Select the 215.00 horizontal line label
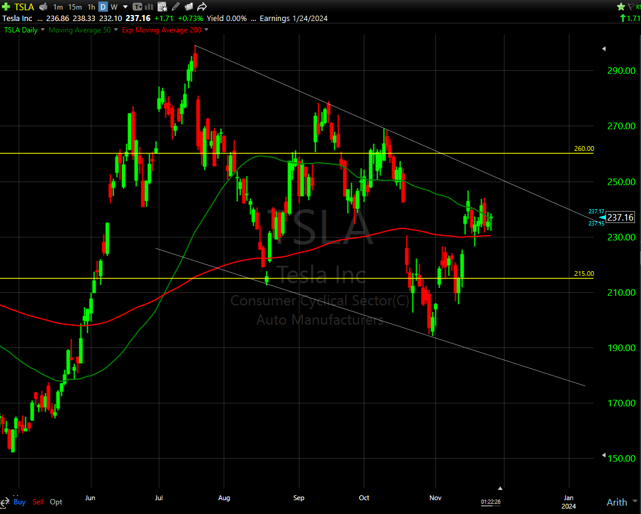Viewport: 641px width, 514px height. (584, 274)
